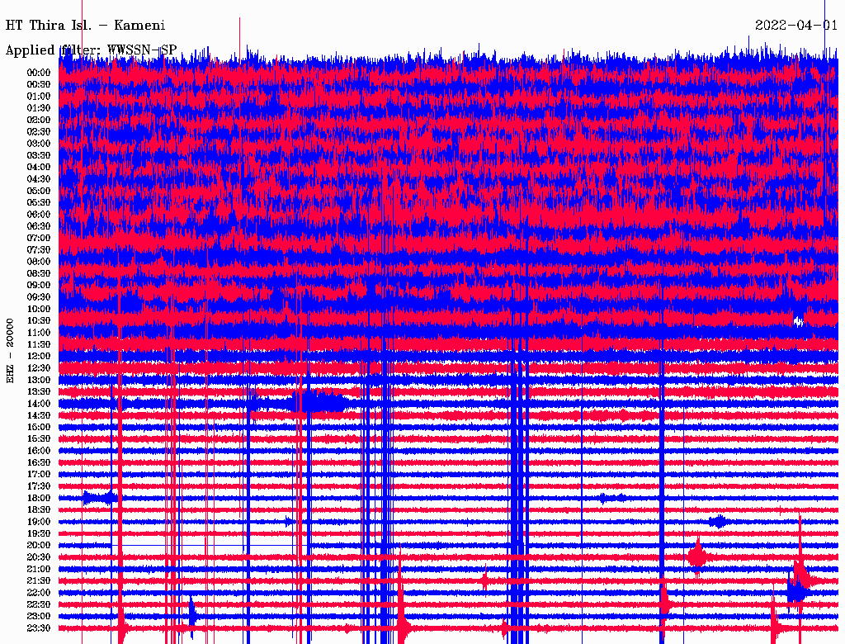Select the 20:30 time label
This screenshot has width=845, height=644.
[x=38, y=557]
